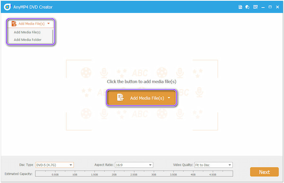
Task: Maximize the AnyMP4 DVD Creator window
Action: 270,7
